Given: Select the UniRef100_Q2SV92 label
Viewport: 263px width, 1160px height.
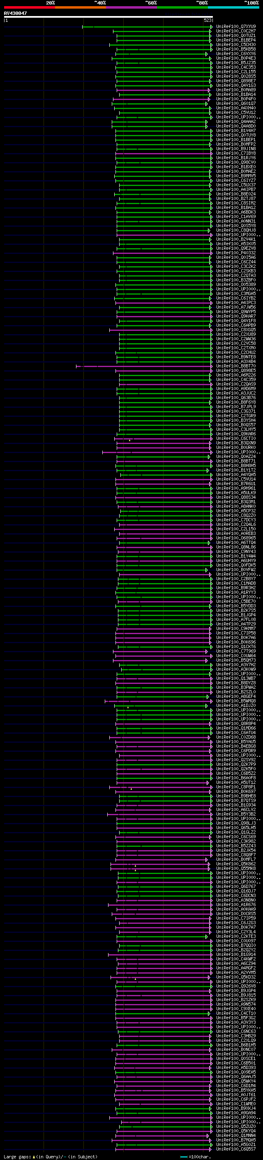Looking at the screenshot, I should [x=235, y=760].
